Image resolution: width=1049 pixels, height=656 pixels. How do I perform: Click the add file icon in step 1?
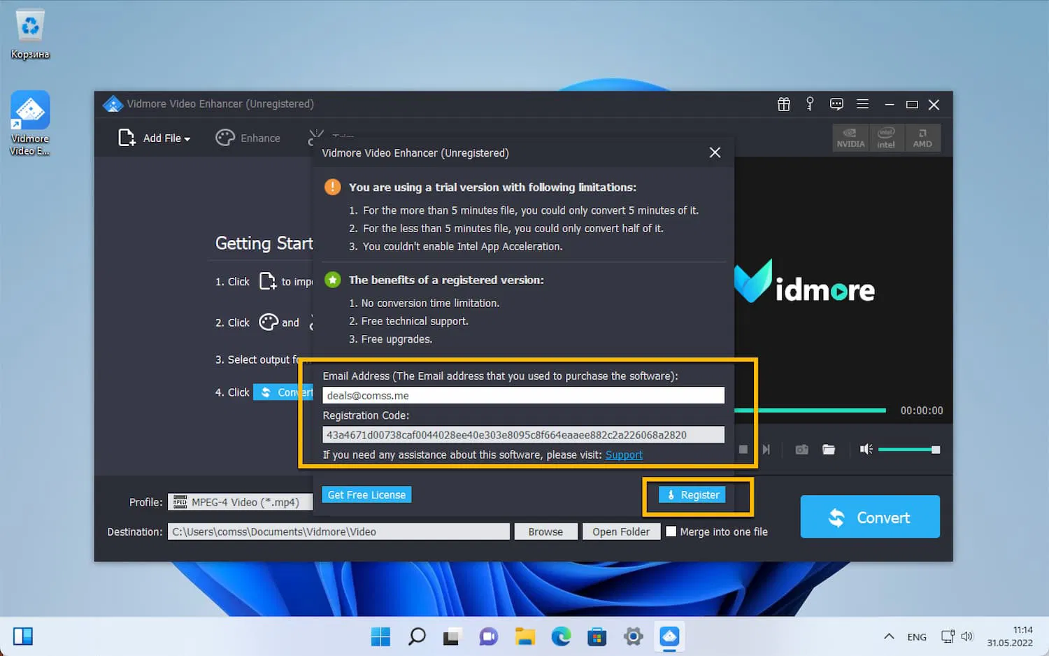coord(268,281)
